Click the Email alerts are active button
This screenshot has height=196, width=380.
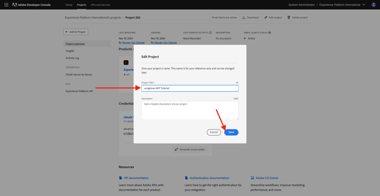click(x=224, y=17)
